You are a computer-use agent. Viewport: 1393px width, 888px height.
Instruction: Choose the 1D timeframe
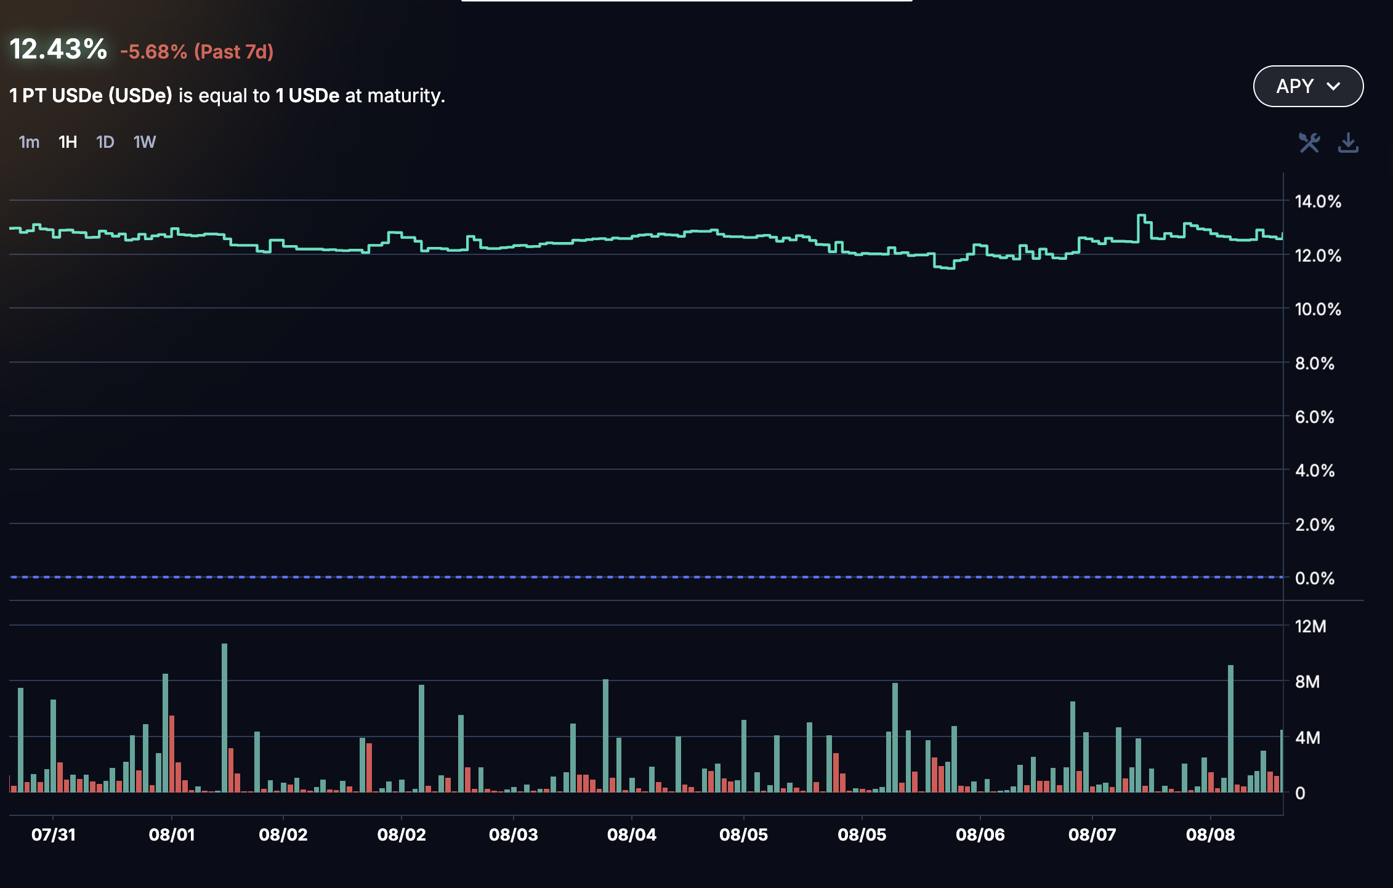point(105,142)
